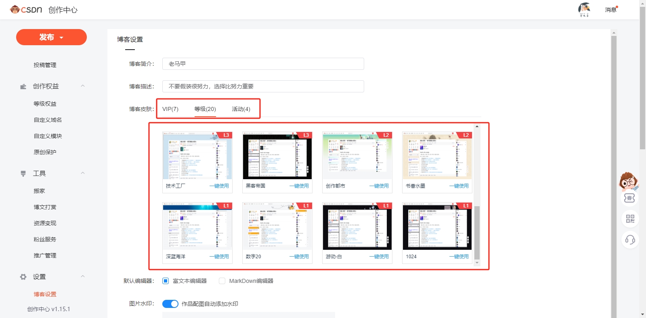Click skin list scroll-down arrow
This screenshot has width=646, height=318.
coord(477,263)
